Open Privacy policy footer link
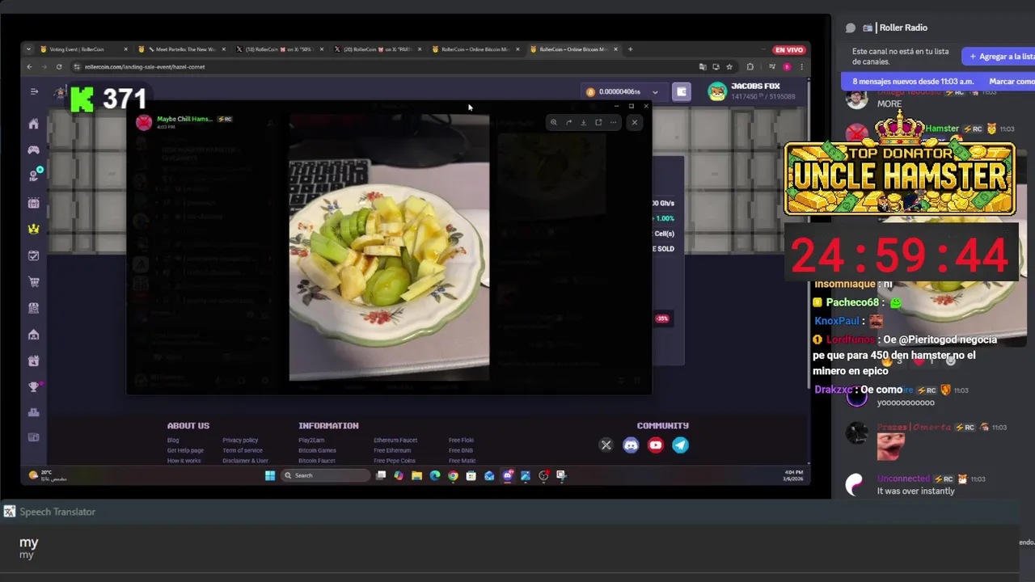Viewport: 1035px width, 582px height. coord(240,441)
